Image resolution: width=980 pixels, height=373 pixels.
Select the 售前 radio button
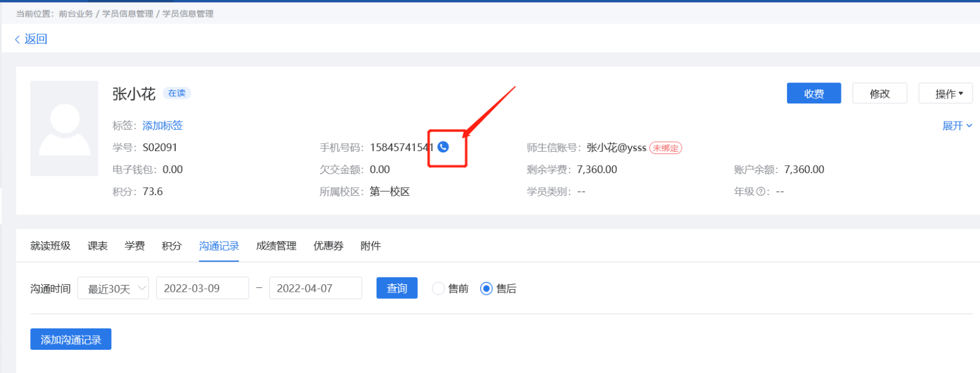(438, 289)
